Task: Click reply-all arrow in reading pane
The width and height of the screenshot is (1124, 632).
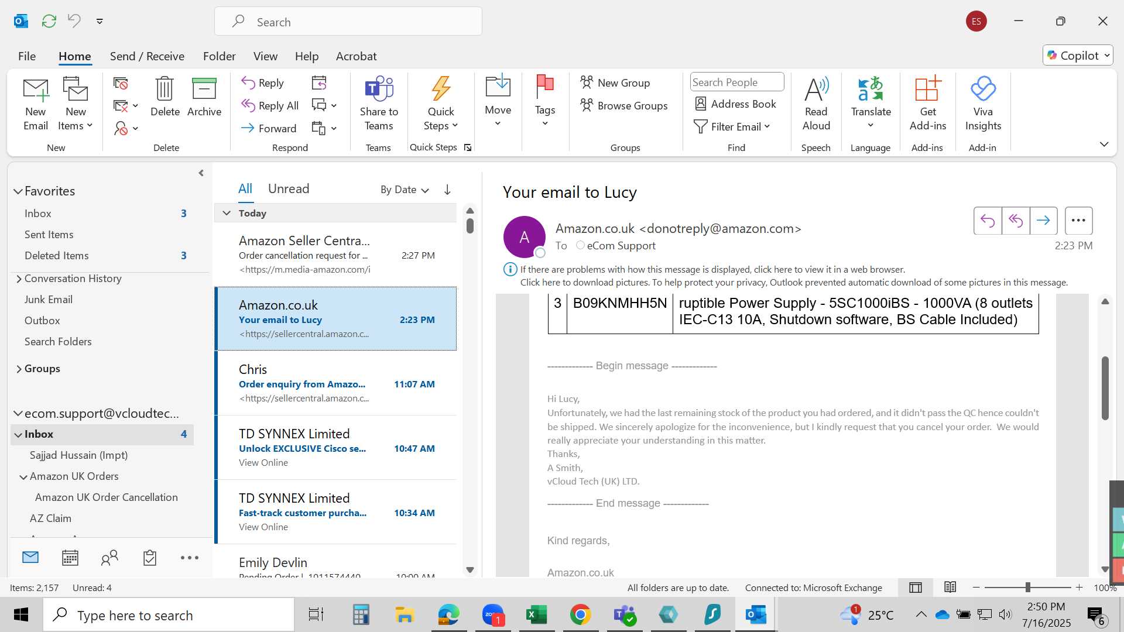Action: tap(1016, 221)
